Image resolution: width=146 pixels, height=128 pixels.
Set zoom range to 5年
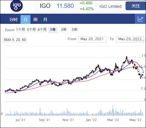tap(75, 30)
